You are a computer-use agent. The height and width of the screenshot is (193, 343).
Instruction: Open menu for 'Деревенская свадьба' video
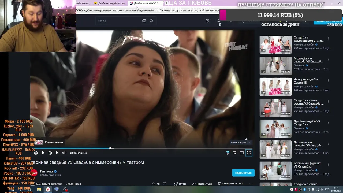(x=328, y=143)
